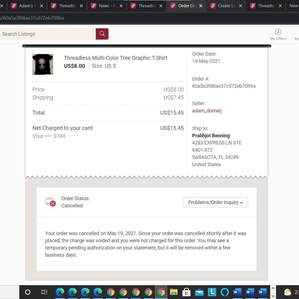Click the cancelled order status icon
299x299 pixels.
(x=51, y=202)
